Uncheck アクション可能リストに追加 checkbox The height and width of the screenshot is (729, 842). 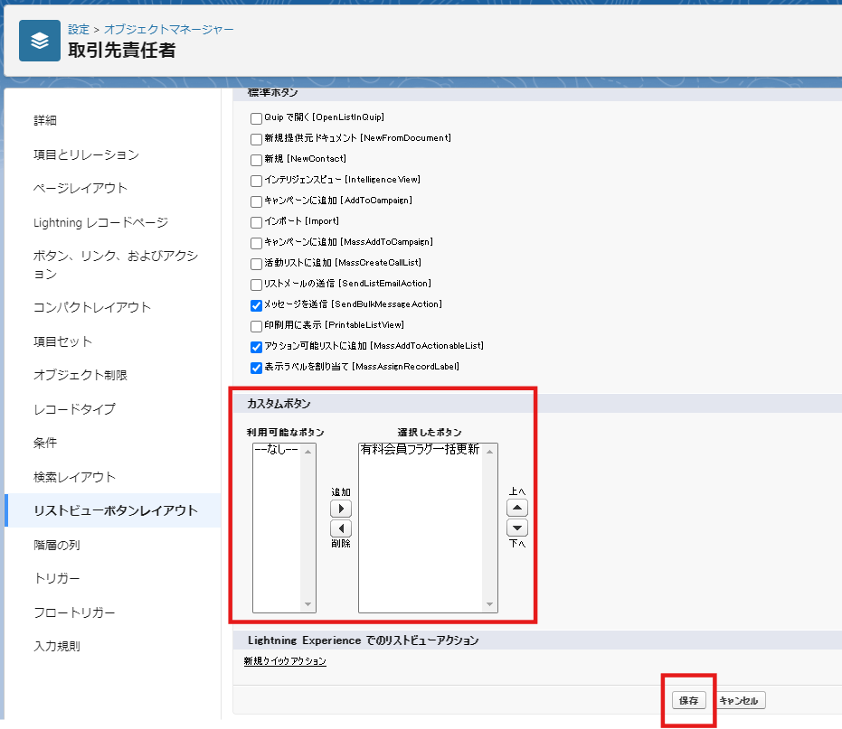(x=257, y=347)
